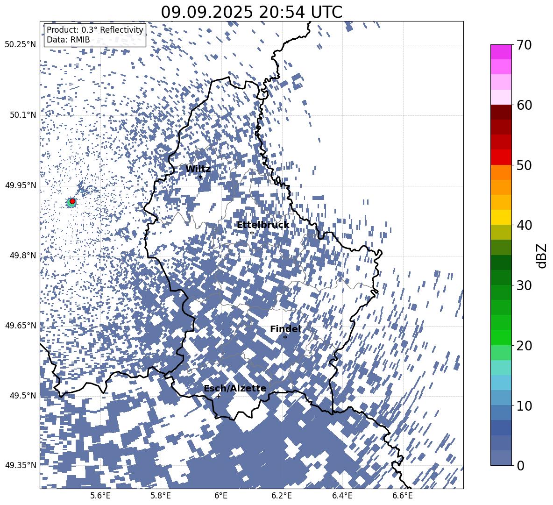Image resolution: width=553 pixels, height=505 pixels.
Task: Click the Ettelbruck location cross marker
Action: (252, 233)
